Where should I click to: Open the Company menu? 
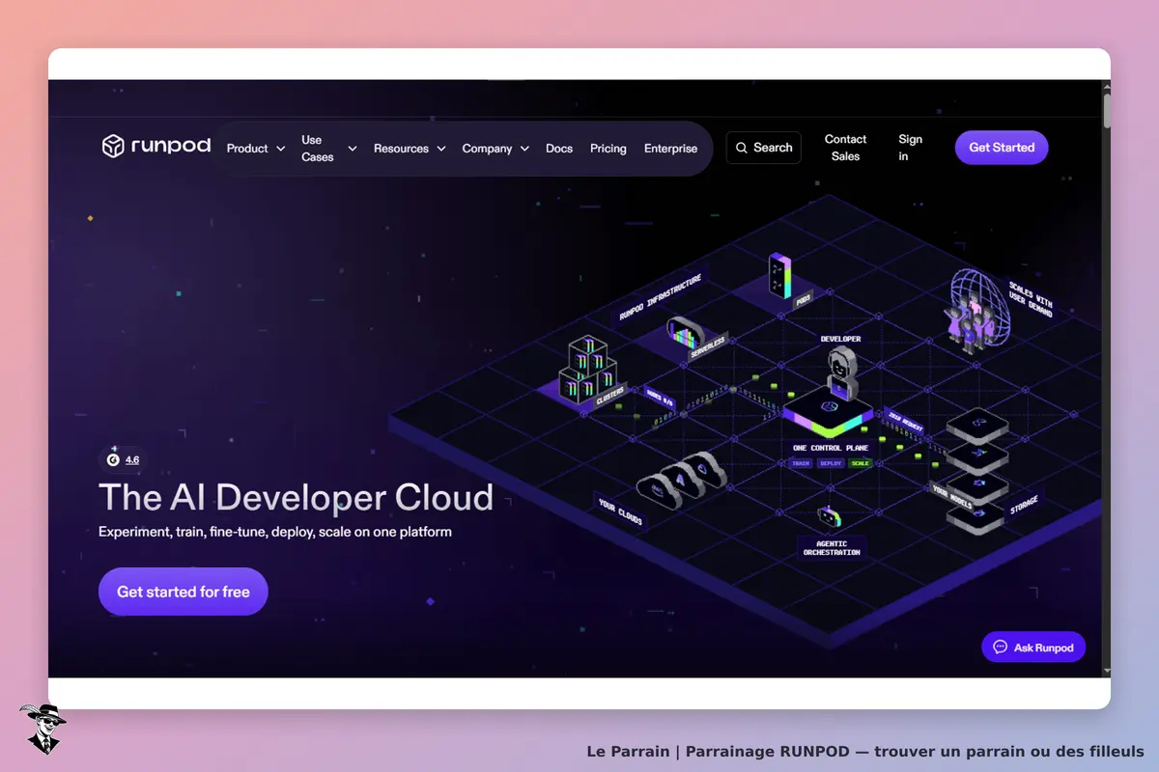point(487,149)
